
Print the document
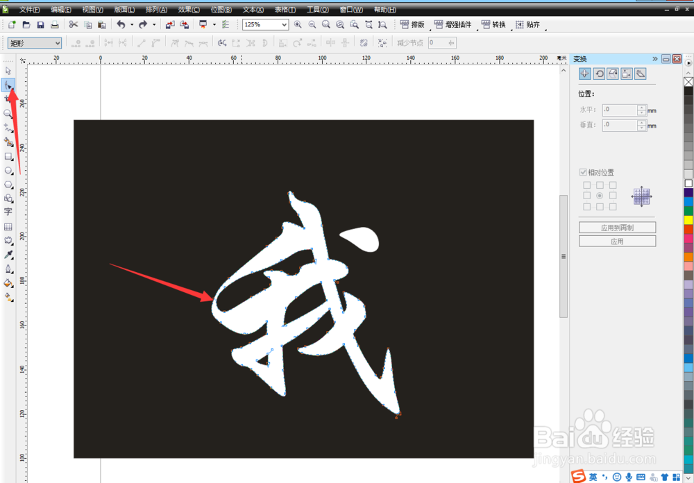pos(54,25)
